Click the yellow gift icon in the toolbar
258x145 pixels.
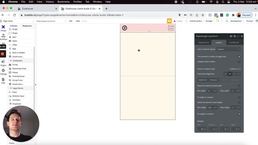[x=169, y=21]
